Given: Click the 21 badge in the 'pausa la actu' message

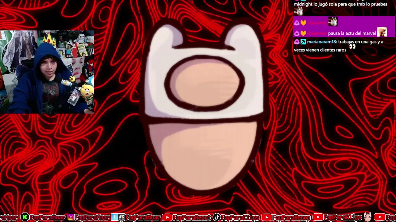Looking at the screenshot, I should [x=297, y=33].
